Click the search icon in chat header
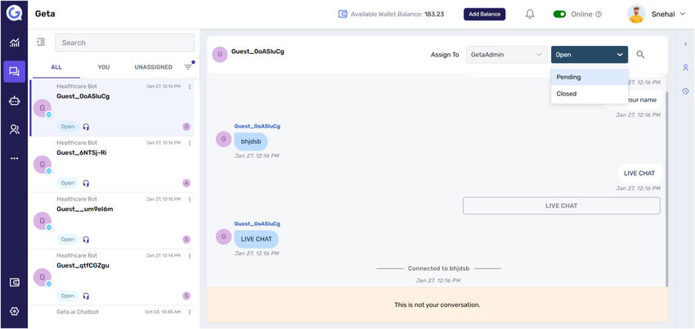695x329 pixels. pos(640,55)
